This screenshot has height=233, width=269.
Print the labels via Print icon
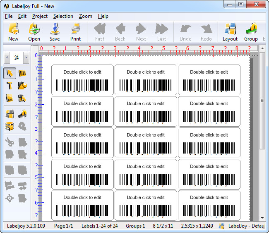[75, 32]
